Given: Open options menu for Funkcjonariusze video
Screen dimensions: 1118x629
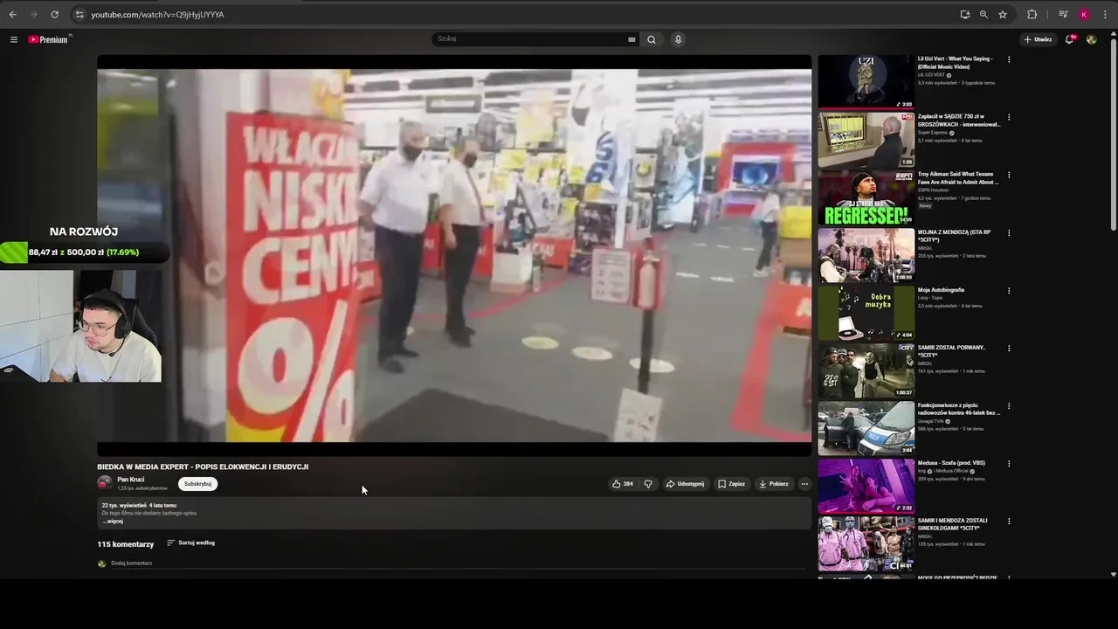Looking at the screenshot, I should (x=1009, y=406).
